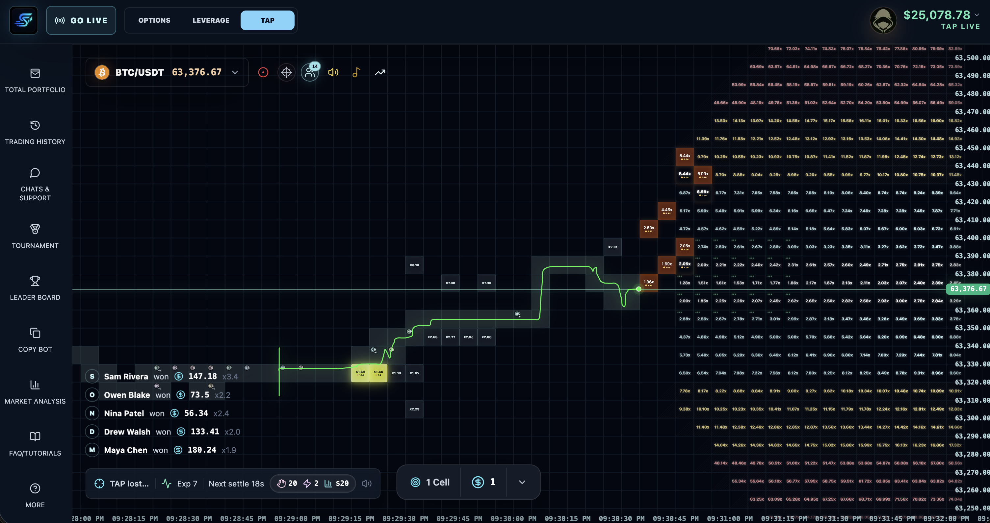
Task: Select the highlighted X1.40 yellow cell
Action: pyautogui.click(x=378, y=373)
